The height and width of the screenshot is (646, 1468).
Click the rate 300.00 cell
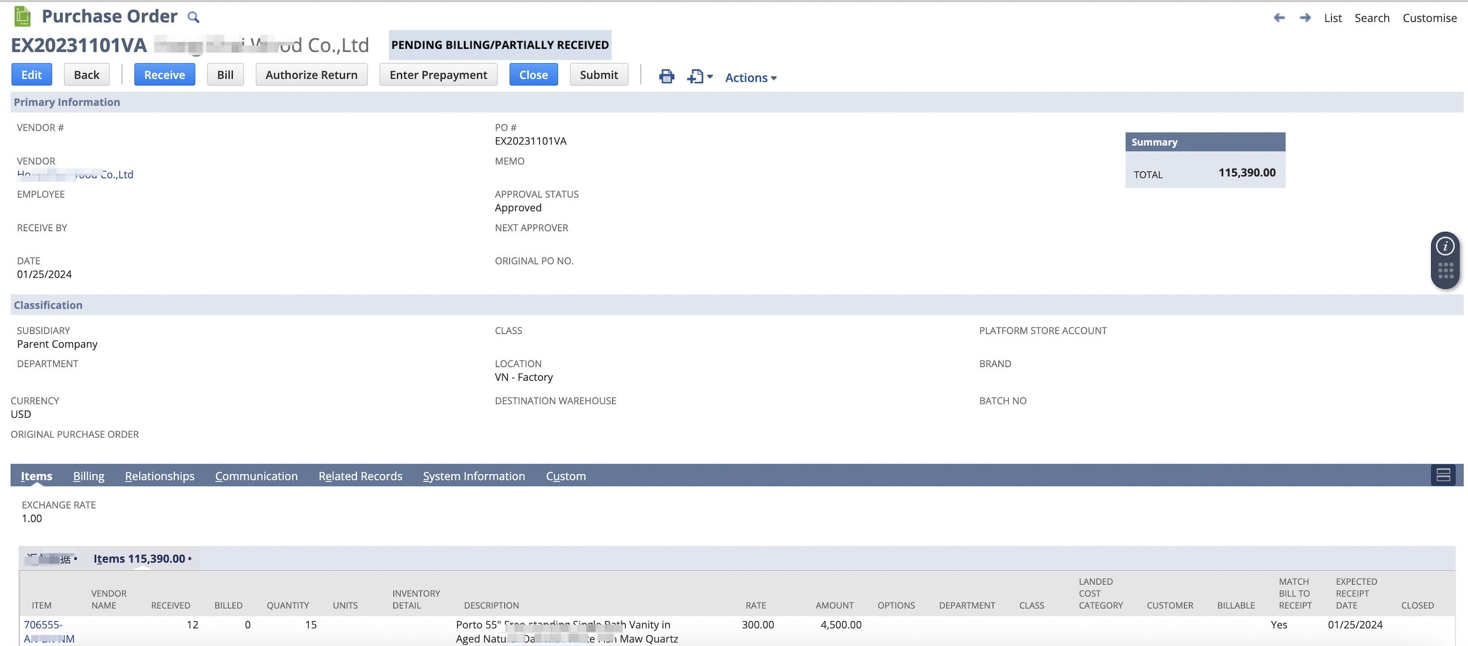(757, 624)
